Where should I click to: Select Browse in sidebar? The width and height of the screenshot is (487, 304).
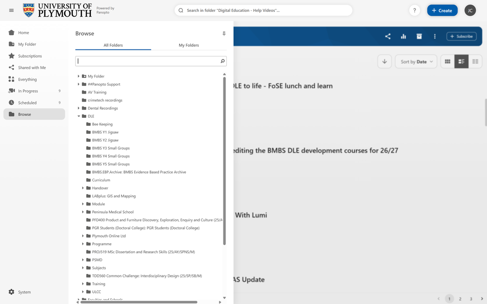click(34, 114)
